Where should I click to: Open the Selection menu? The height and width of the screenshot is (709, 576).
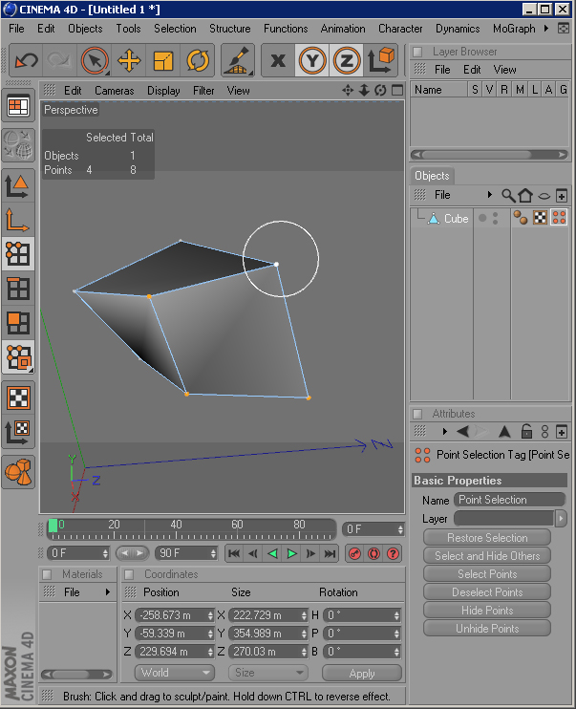point(175,29)
